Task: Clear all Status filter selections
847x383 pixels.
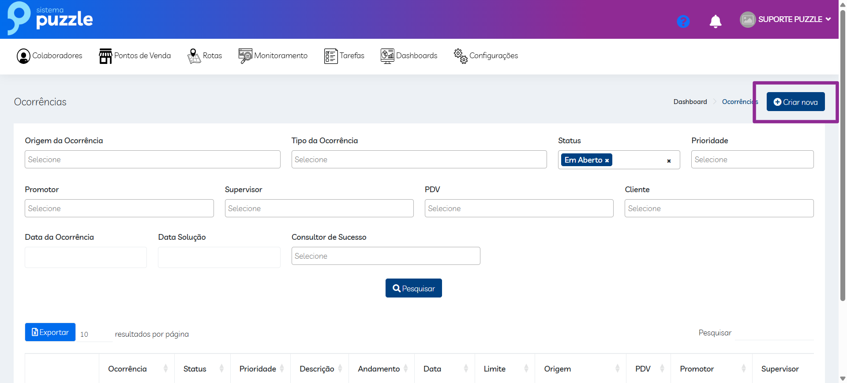Action: 669,161
